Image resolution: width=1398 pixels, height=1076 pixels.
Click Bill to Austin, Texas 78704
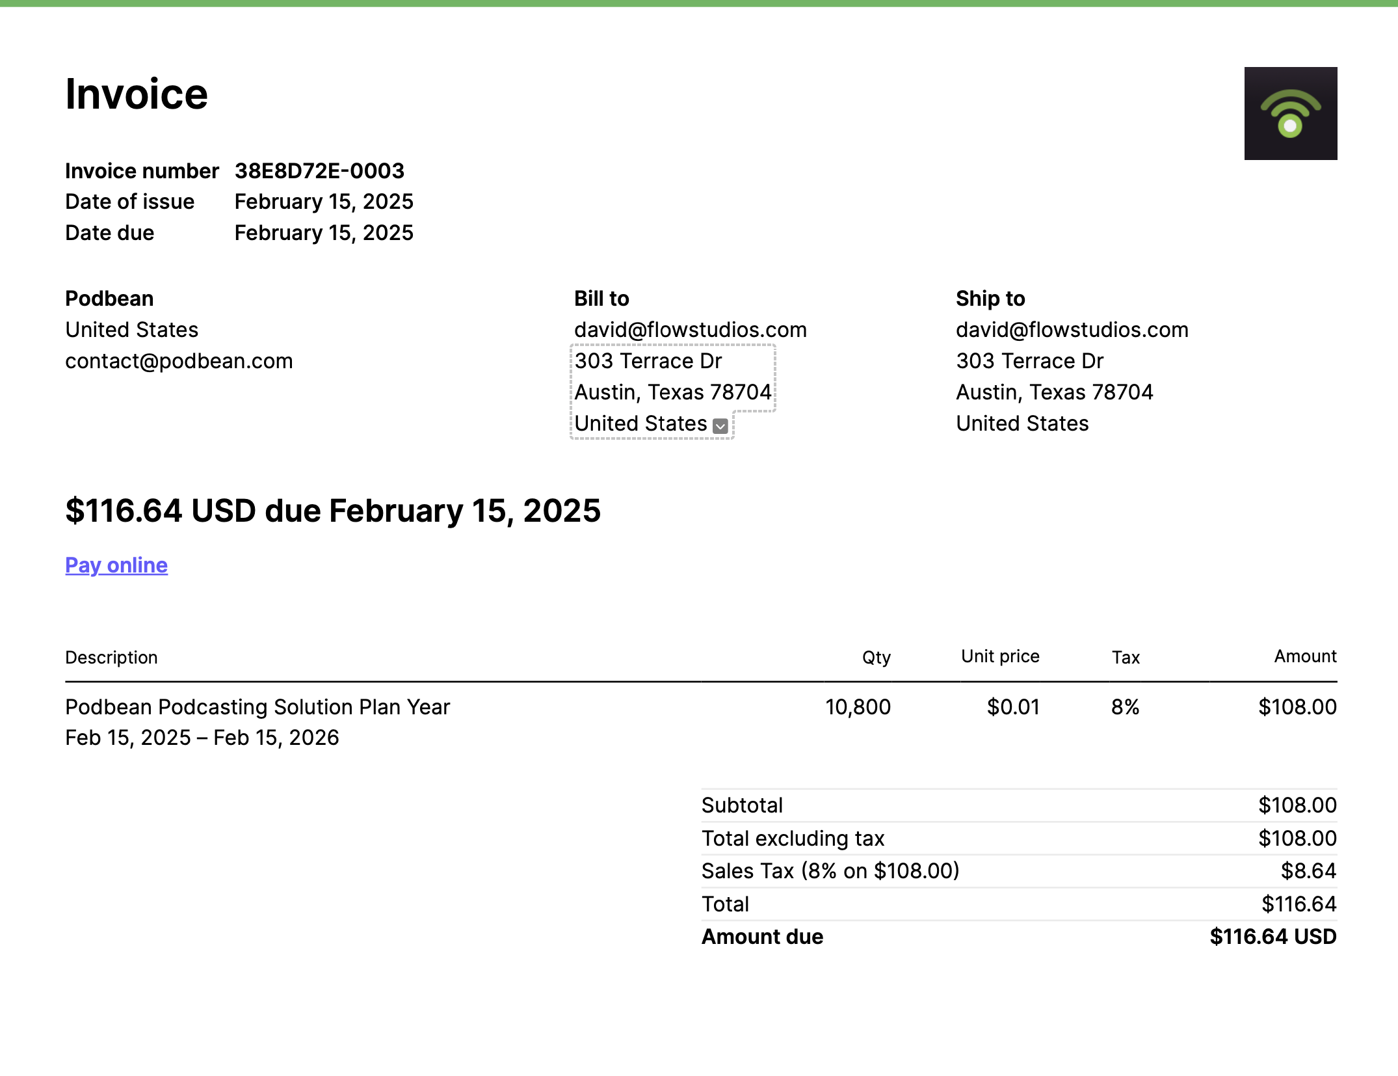(x=673, y=392)
